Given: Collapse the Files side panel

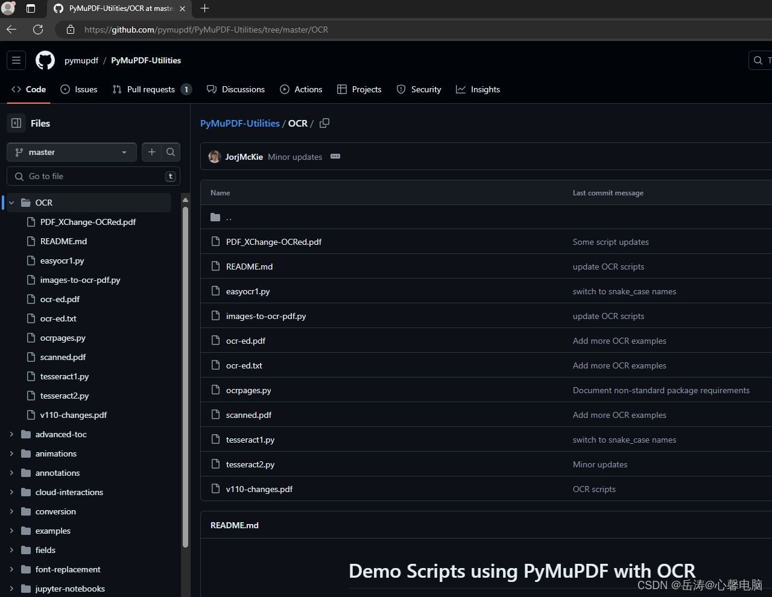Looking at the screenshot, I should pos(16,123).
